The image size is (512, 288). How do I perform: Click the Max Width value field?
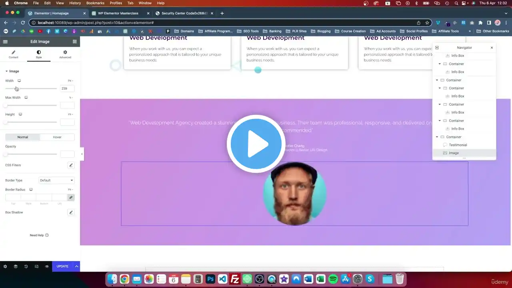(67, 105)
